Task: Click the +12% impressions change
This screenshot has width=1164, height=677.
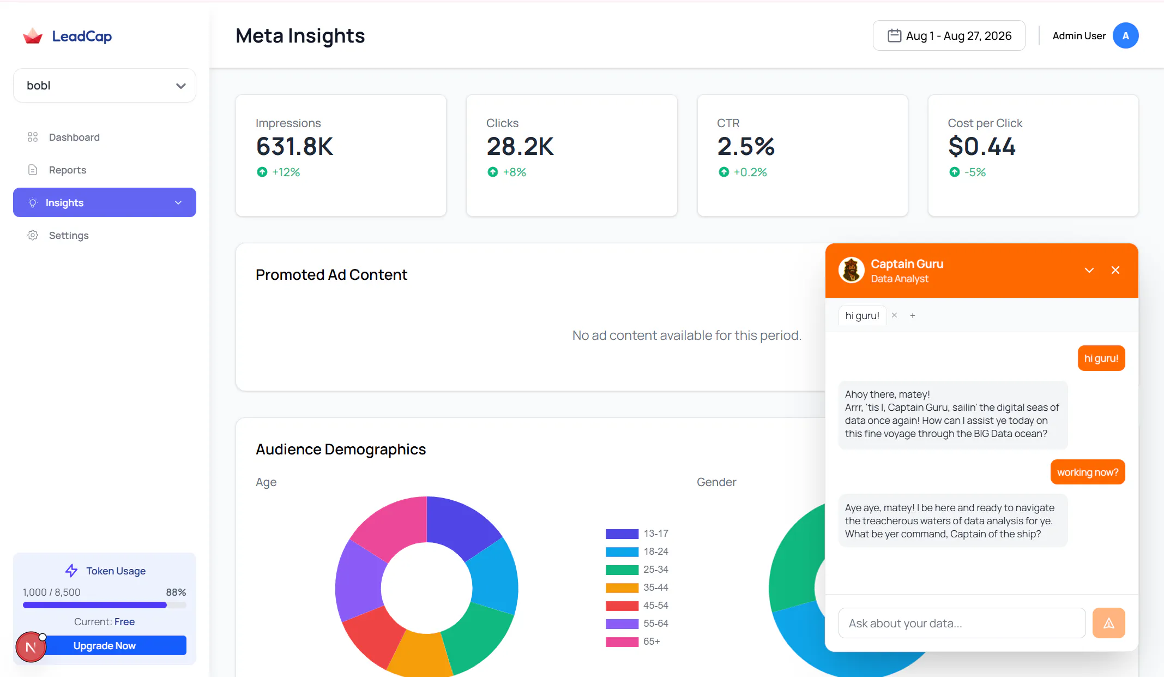Action: pyautogui.click(x=286, y=172)
